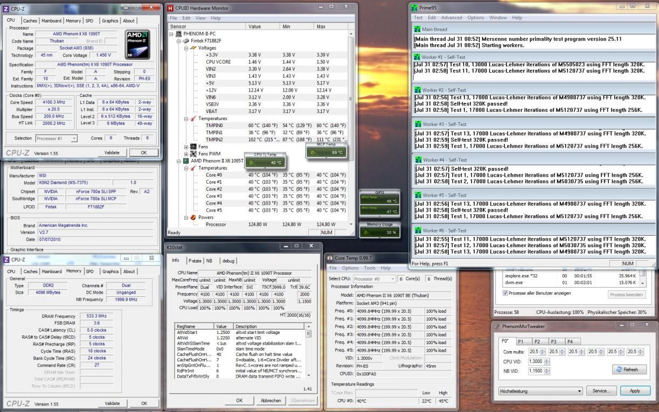Viewport: 659px width, 412px height.
Task: Open the Advanced menu in Prime95
Action: pos(451,17)
